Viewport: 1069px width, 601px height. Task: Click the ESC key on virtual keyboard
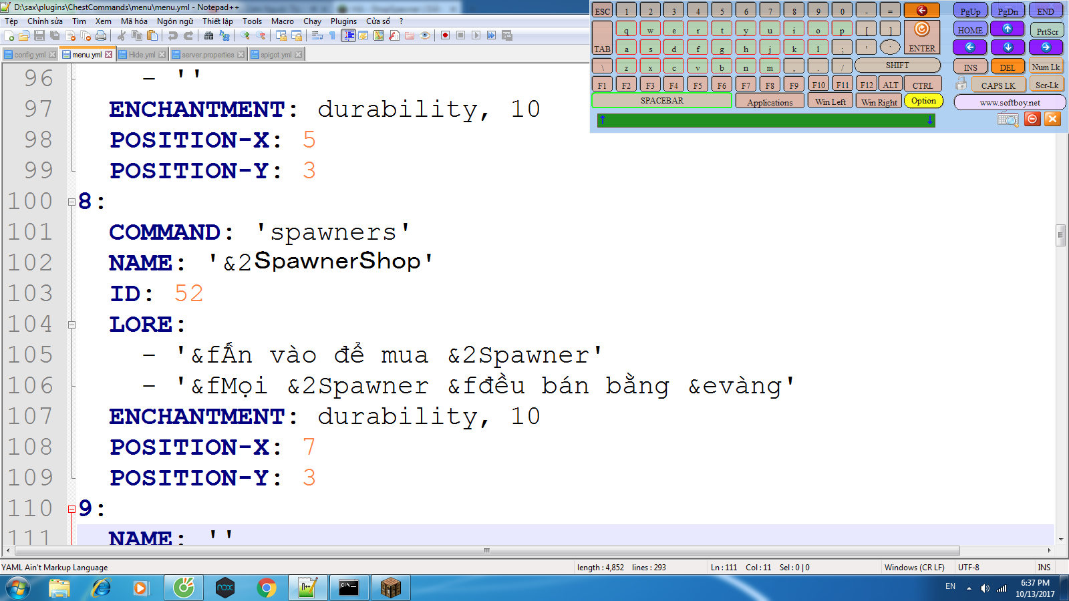coord(602,11)
